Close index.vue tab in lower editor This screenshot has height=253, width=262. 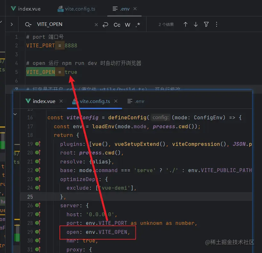(61, 101)
